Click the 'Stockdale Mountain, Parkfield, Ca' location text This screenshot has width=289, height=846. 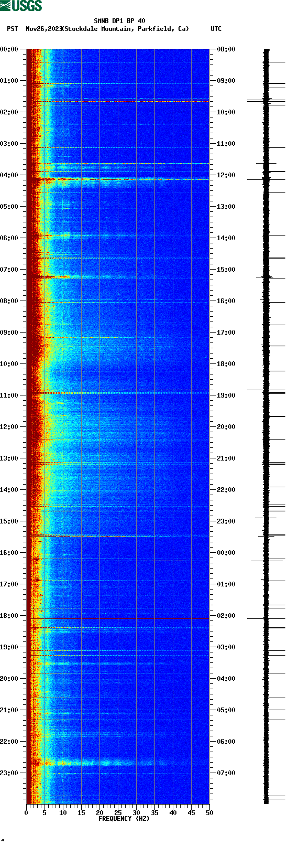click(125, 29)
